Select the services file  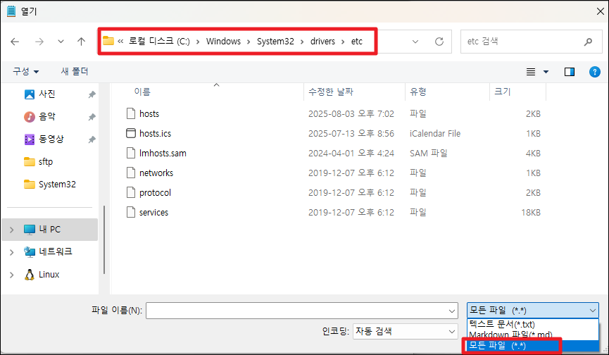pyautogui.click(x=153, y=213)
